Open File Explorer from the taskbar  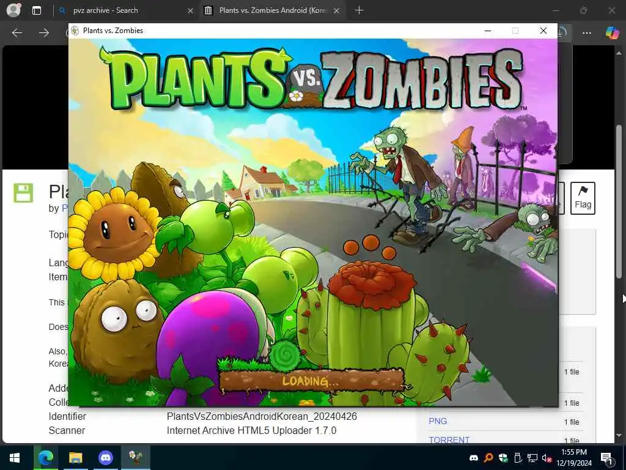pyautogui.click(x=75, y=458)
